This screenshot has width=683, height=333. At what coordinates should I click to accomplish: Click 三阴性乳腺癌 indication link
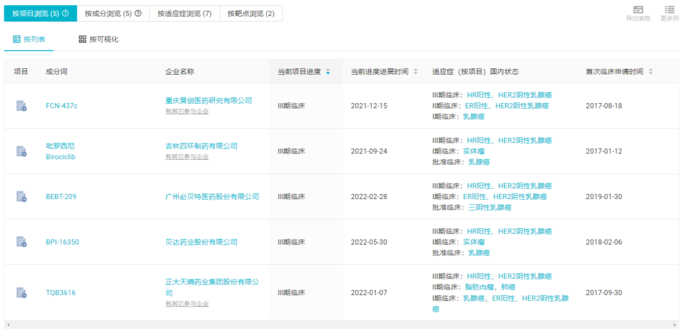(489, 207)
